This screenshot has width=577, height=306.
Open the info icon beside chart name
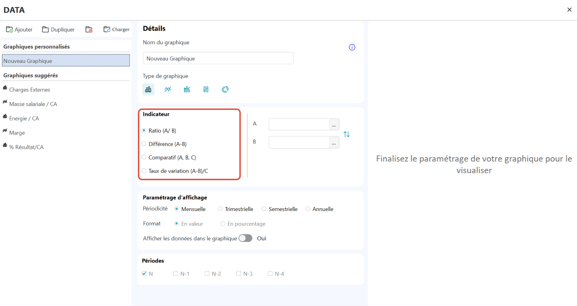point(352,47)
